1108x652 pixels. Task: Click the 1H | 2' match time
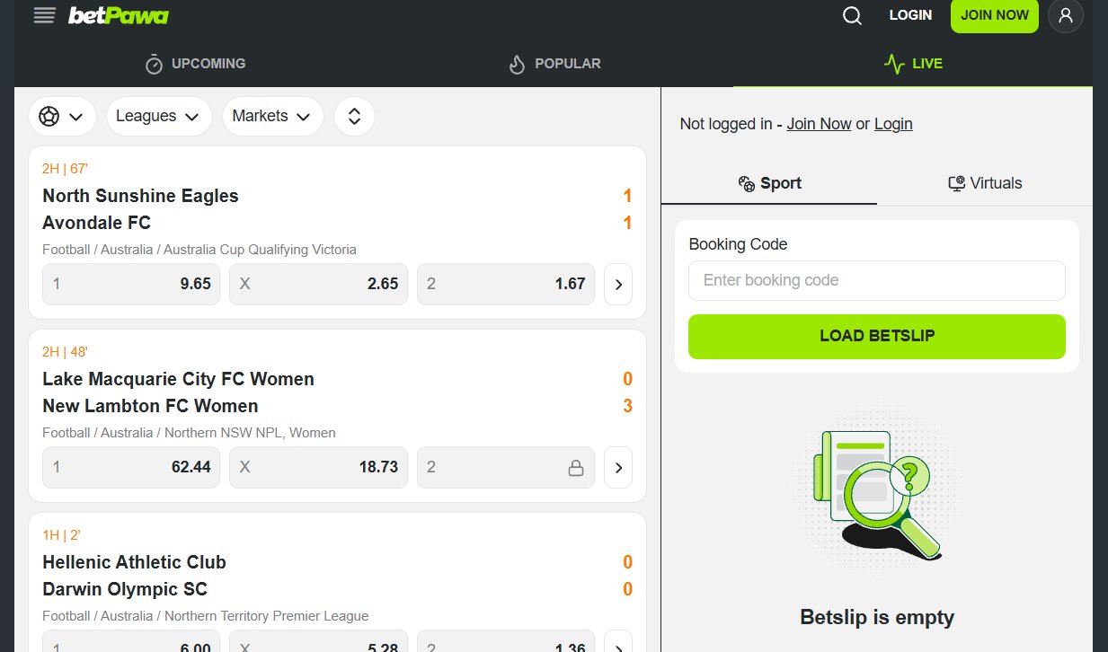tap(61, 534)
